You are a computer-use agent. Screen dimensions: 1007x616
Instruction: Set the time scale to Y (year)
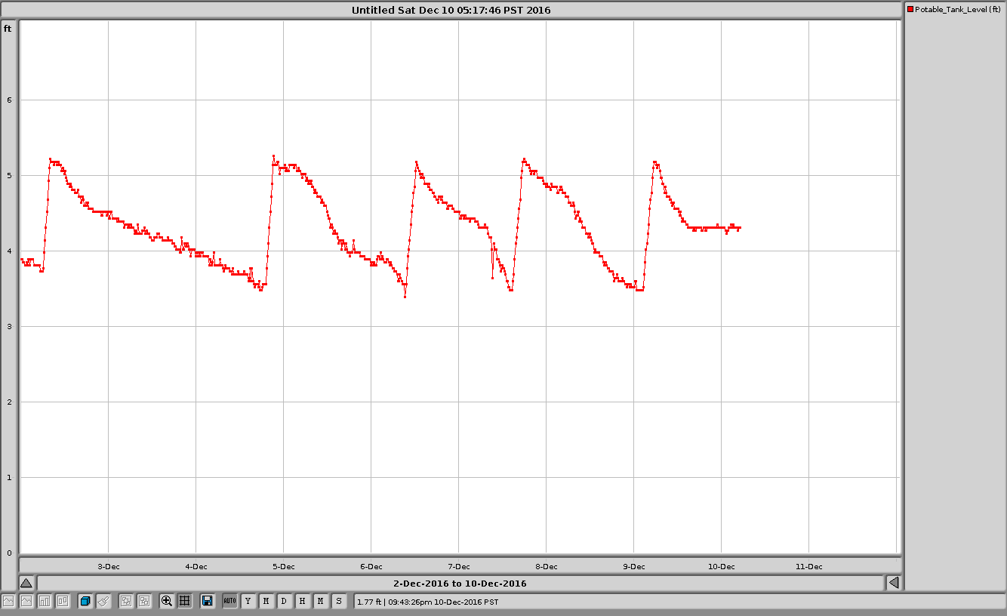click(x=248, y=601)
